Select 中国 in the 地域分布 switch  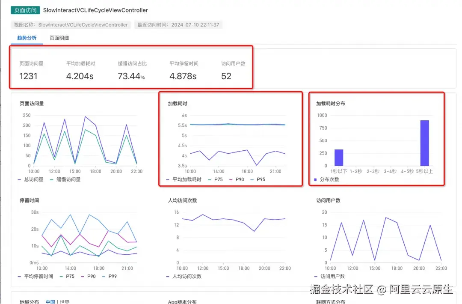pos(50,301)
